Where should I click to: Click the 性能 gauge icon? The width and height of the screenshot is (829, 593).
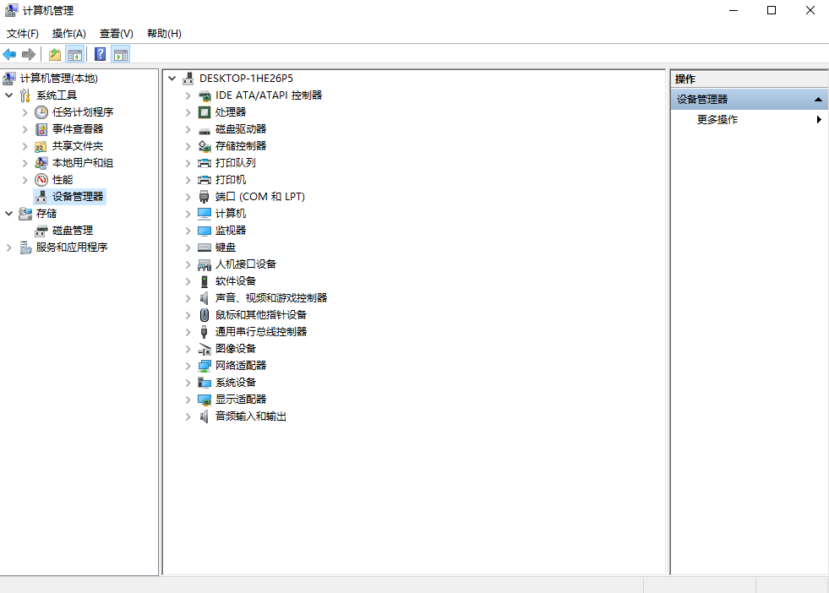click(41, 180)
